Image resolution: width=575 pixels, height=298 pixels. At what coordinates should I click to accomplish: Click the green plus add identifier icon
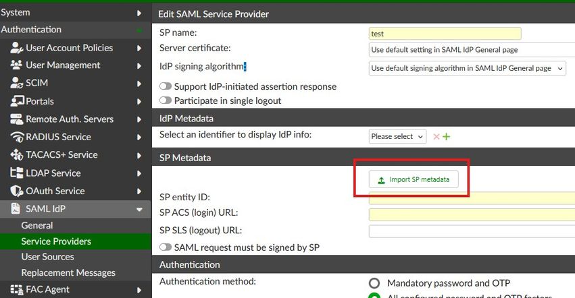pos(446,136)
